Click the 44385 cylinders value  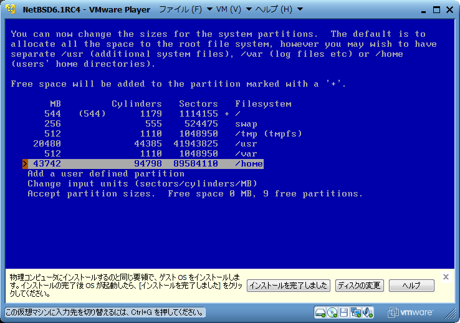pos(148,144)
